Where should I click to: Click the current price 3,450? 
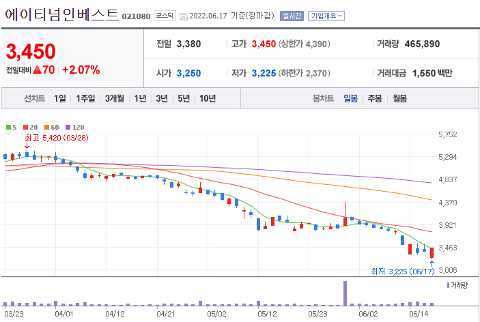pyautogui.click(x=31, y=51)
